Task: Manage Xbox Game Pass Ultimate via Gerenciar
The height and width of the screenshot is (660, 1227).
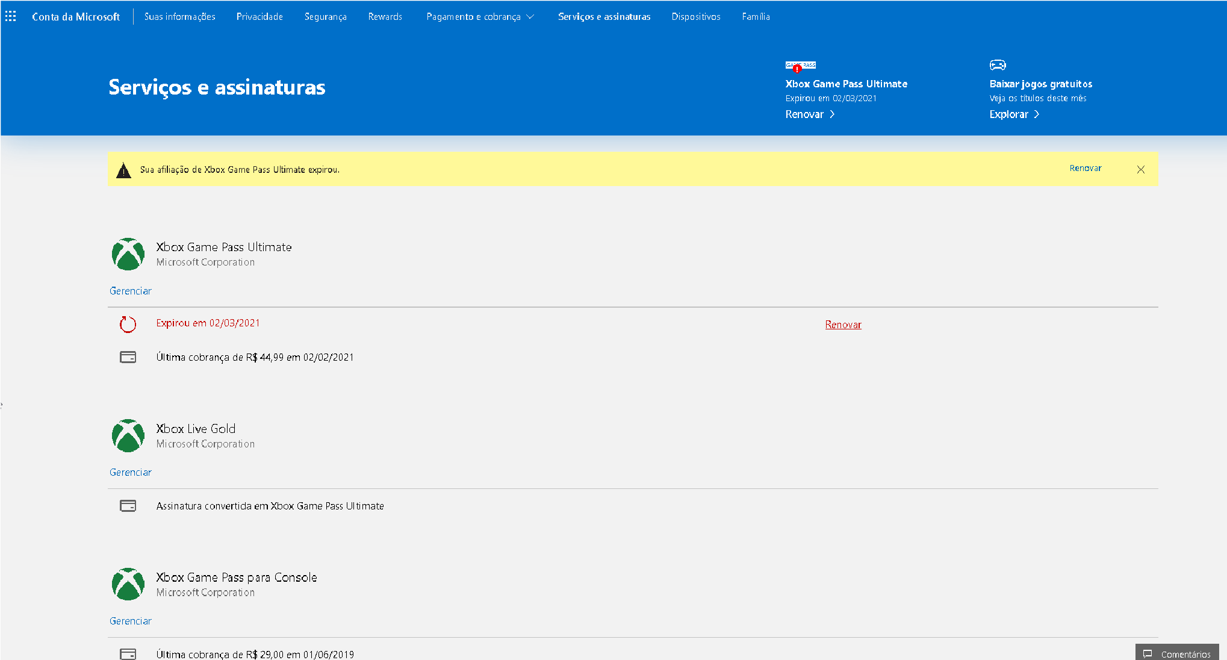Action: (131, 291)
